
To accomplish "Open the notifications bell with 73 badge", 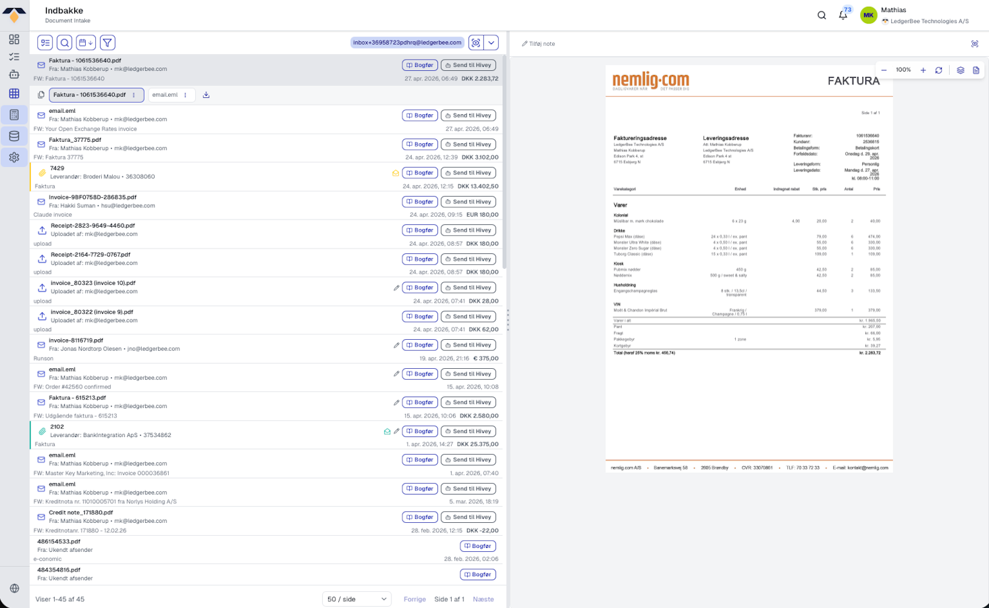I will [843, 15].
